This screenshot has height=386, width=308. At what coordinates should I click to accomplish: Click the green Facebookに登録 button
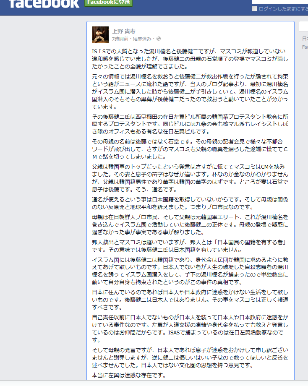pos(109,3)
